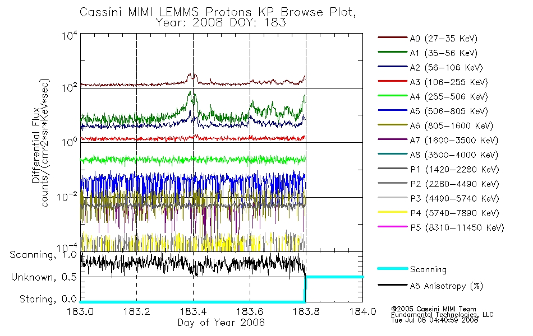Viewport: 533px width, 336px height.
Task: Click the Fundamental Technologies, LLC text
Action: click(x=442, y=315)
